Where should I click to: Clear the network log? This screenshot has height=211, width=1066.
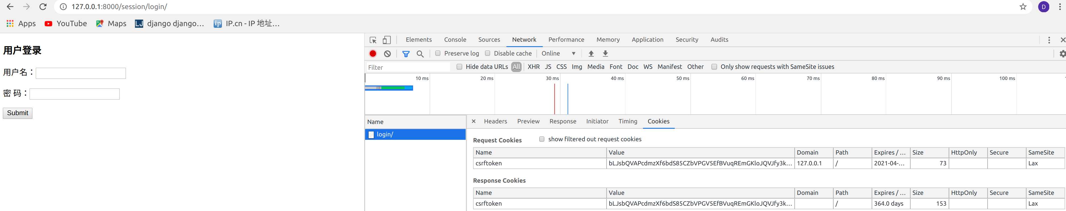coord(387,54)
